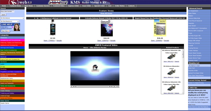This screenshot has height=111, width=211.
Task: Open the Featured Video menu tab
Action: (x=59, y=6)
